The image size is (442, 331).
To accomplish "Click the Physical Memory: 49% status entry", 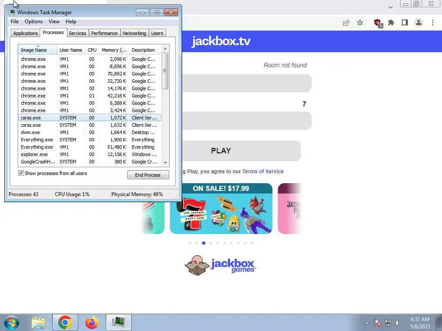I will pos(137,194).
